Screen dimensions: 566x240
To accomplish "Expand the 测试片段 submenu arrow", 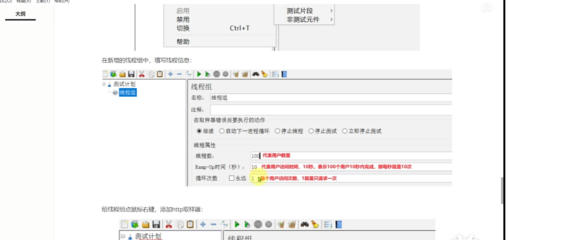I will tap(331, 11).
